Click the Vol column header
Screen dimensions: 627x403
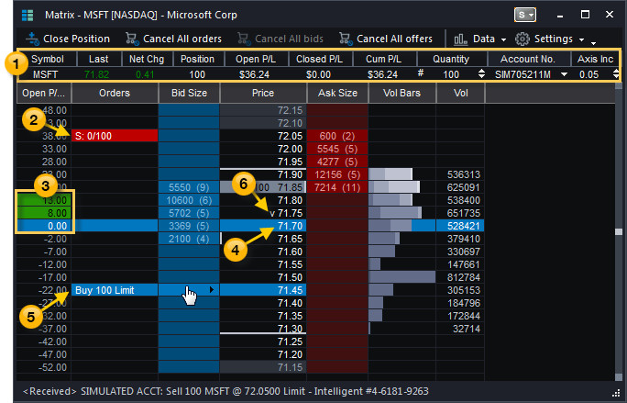coord(461,93)
